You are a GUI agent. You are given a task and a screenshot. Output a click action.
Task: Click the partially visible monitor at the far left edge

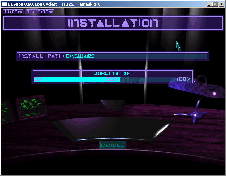[6, 111]
